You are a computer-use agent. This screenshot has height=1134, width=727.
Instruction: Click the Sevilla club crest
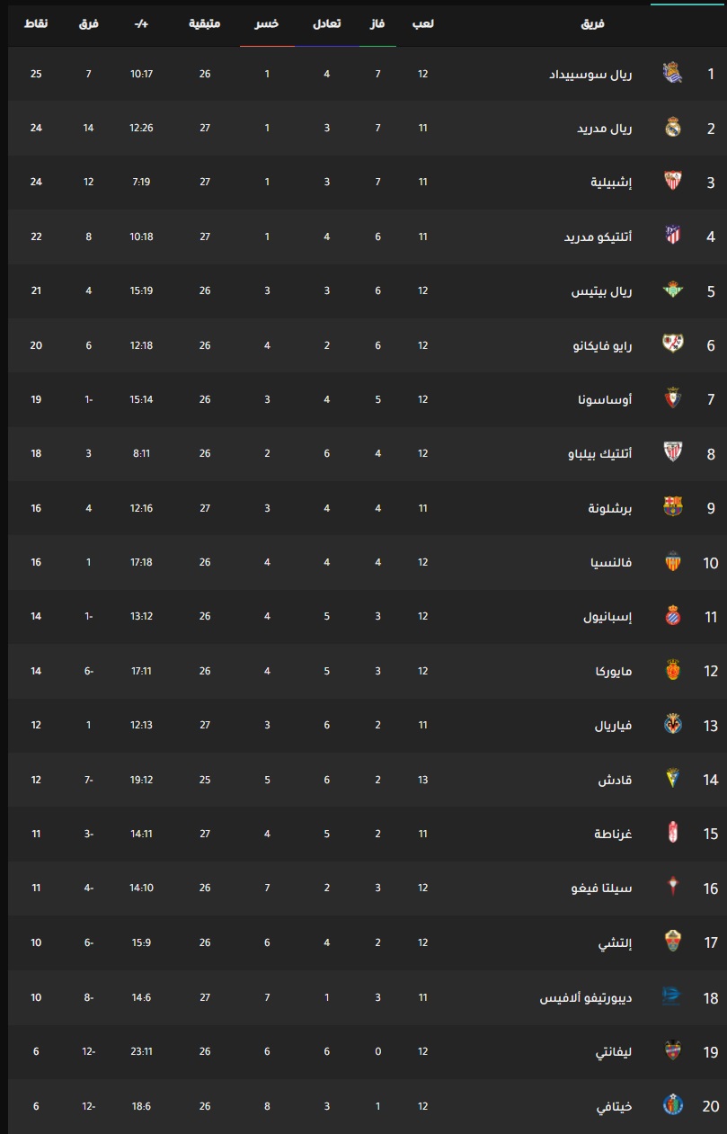[672, 182]
